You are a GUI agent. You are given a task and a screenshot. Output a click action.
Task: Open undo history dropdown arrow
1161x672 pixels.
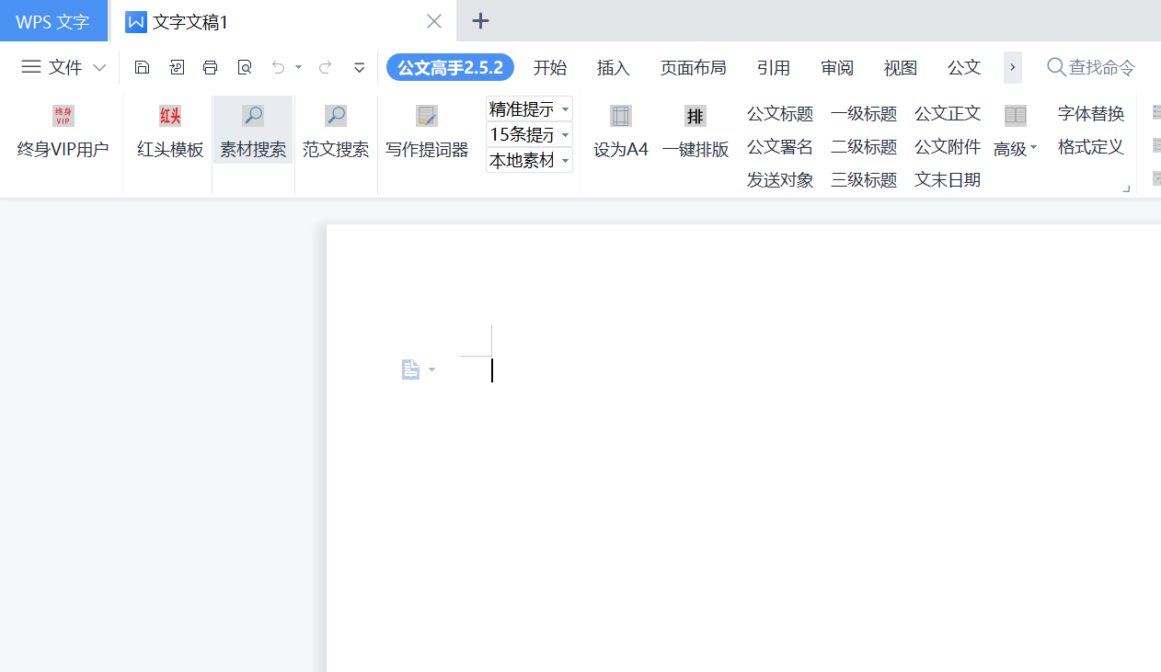click(298, 67)
